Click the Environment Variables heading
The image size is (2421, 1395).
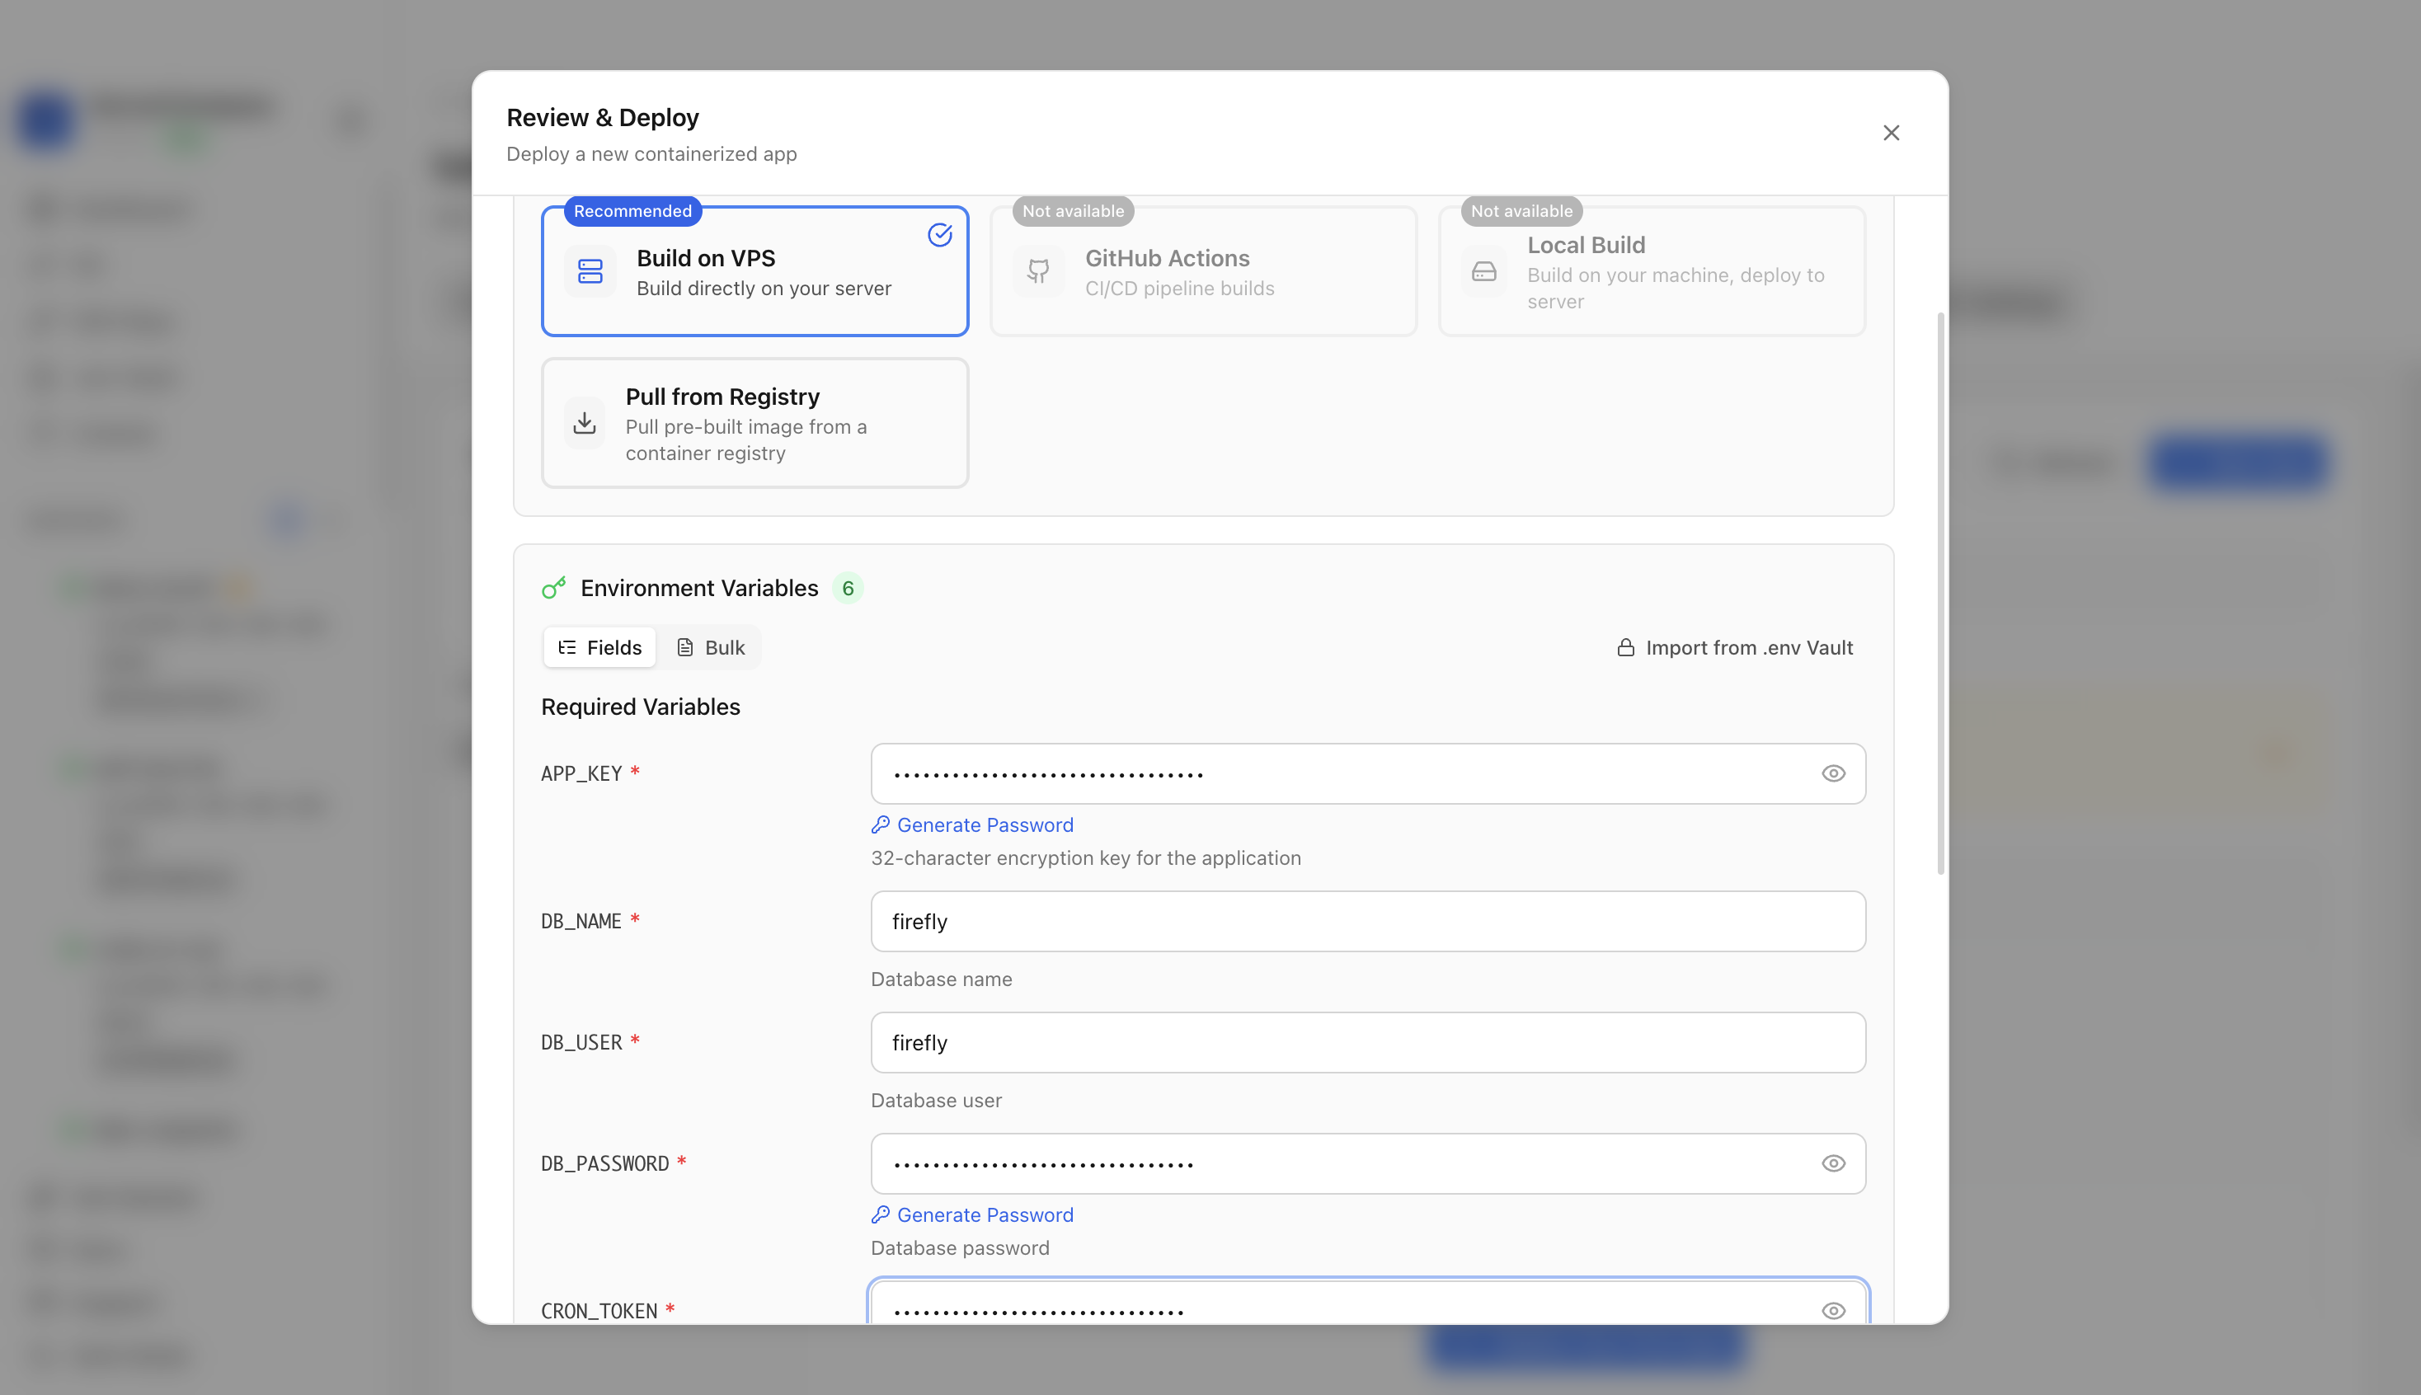[699, 589]
